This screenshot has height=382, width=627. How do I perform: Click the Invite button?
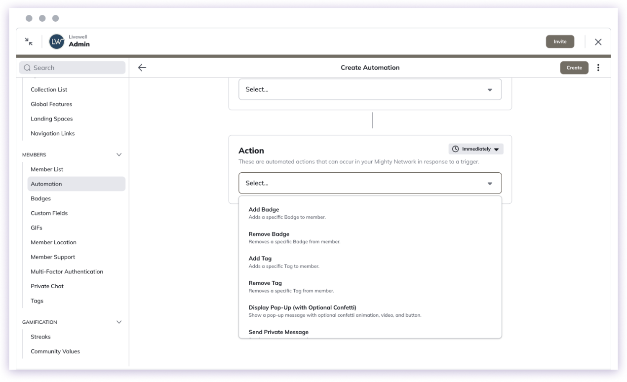tap(560, 42)
